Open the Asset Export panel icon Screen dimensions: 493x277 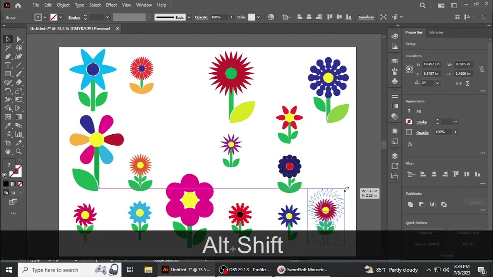(x=395, y=166)
